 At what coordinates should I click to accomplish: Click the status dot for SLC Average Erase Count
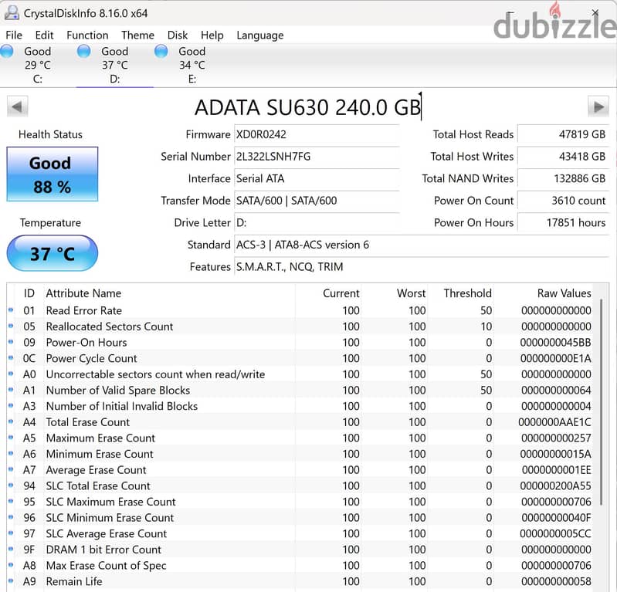click(11, 533)
